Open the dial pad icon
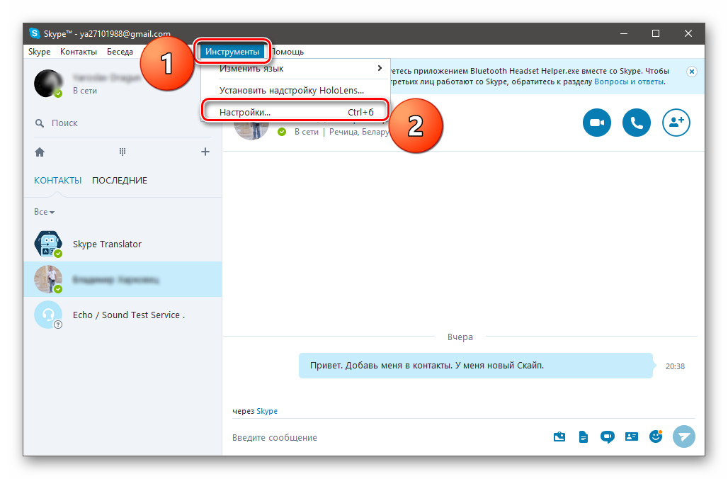Image resolution: width=728 pixels, height=479 pixels. point(122,152)
